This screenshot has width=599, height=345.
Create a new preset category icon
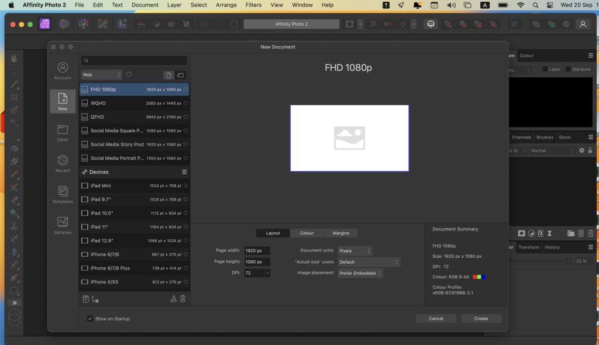point(95,300)
